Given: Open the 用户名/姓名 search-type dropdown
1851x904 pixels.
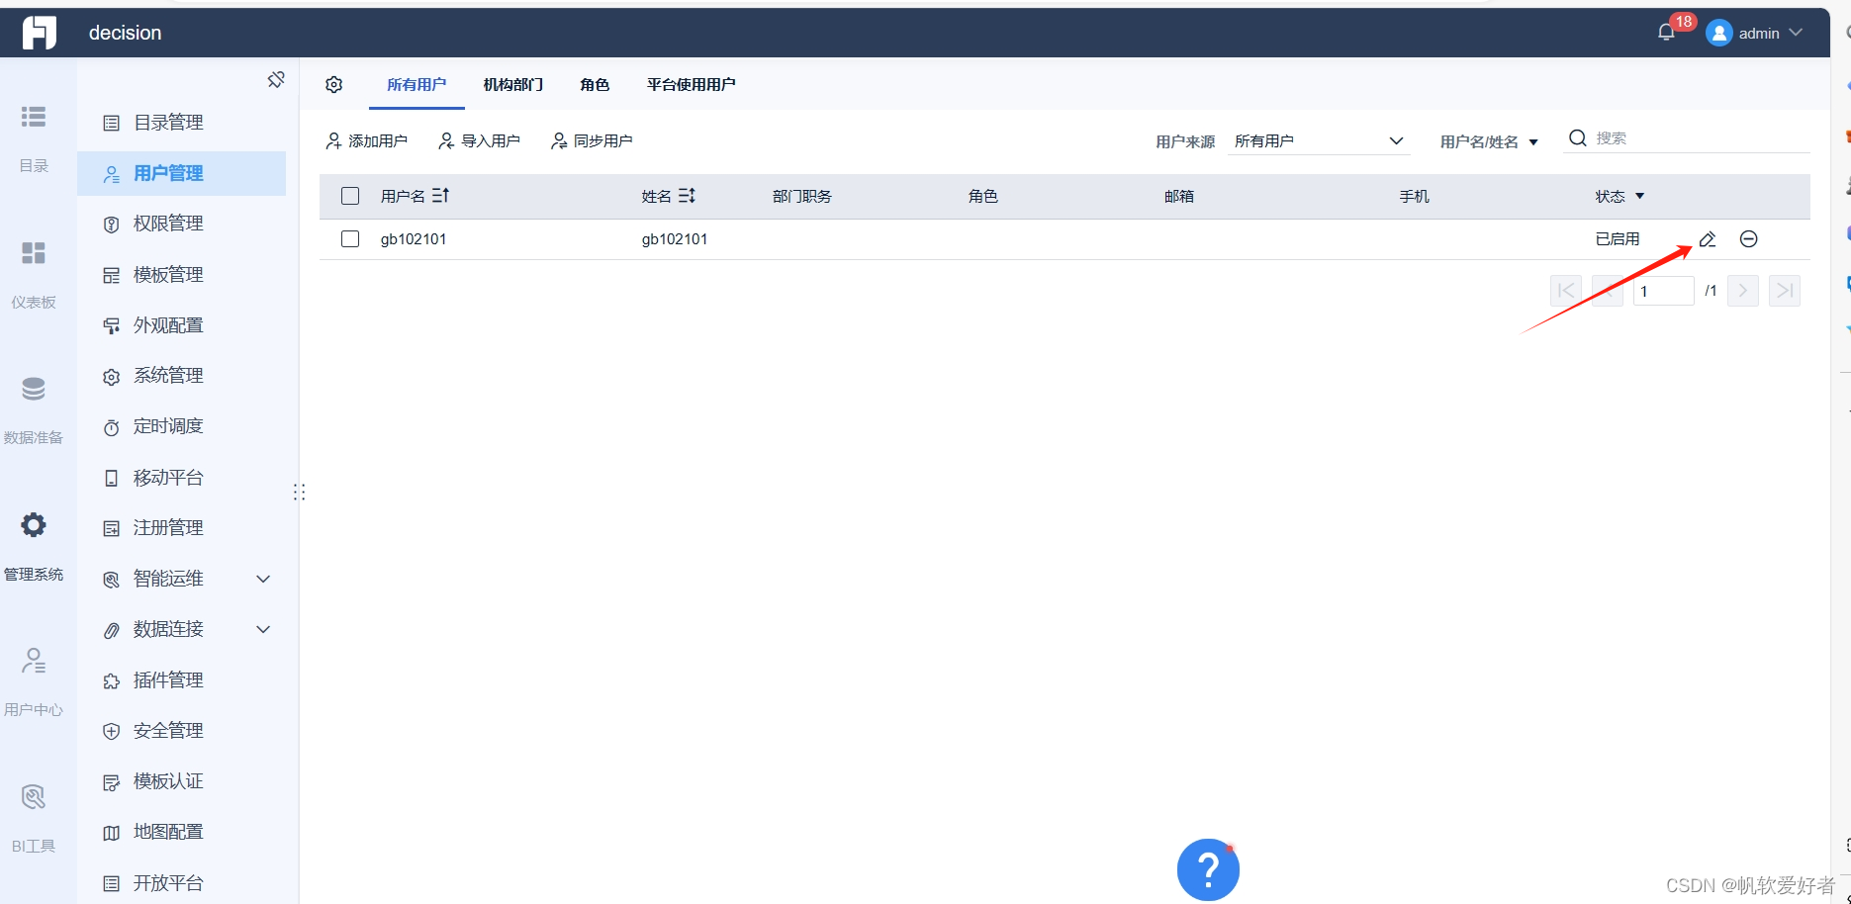Looking at the screenshot, I should point(1489,141).
